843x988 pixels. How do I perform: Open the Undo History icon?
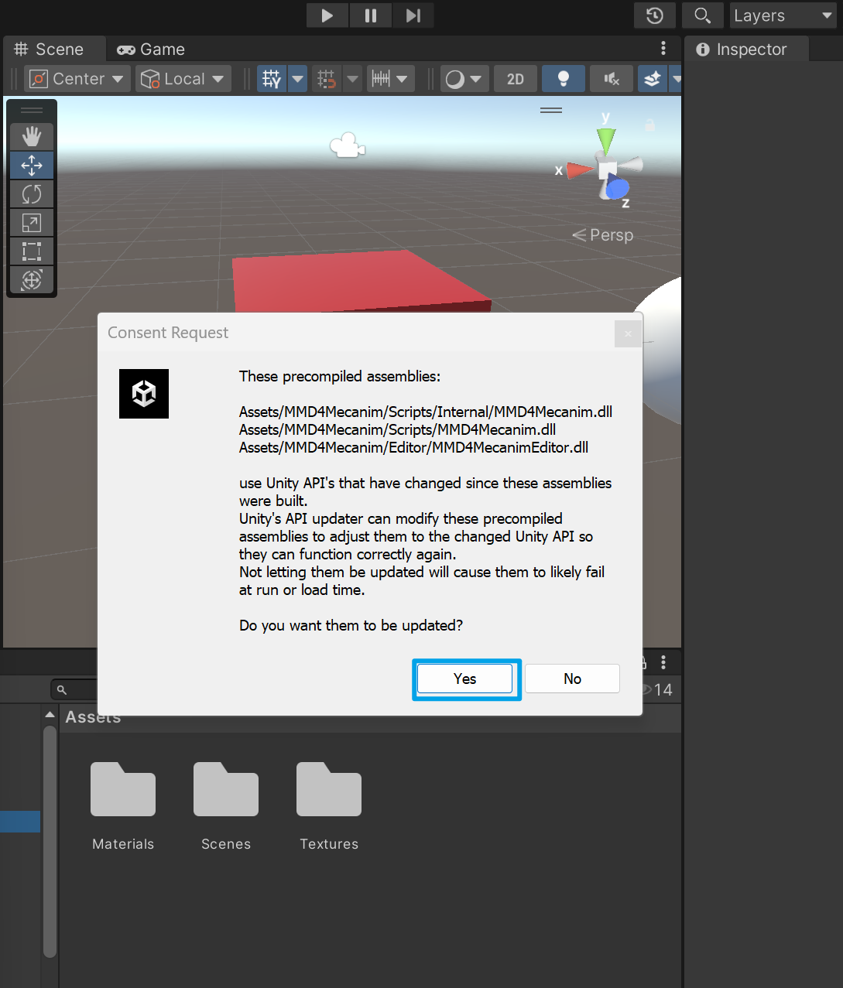(x=655, y=15)
